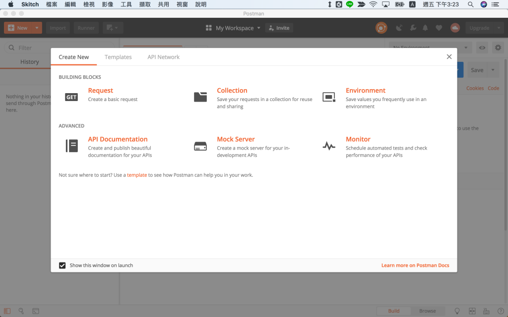Open the wrench settings icon
The image size is (508, 317).
[x=413, y=28]
